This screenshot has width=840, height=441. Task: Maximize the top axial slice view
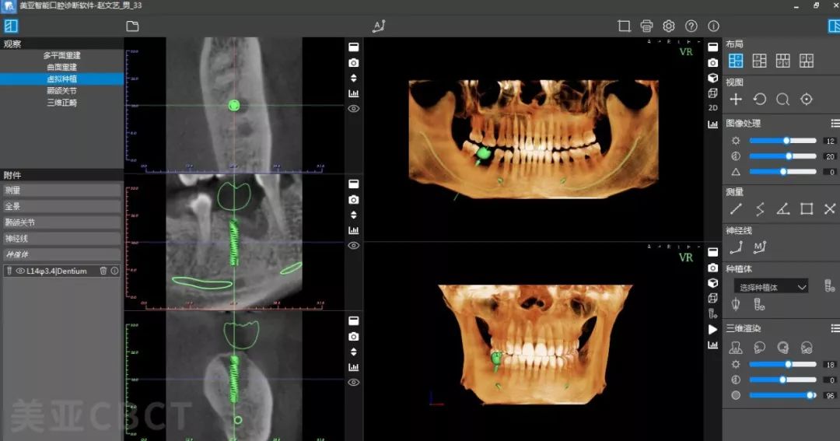pyautogui.click(x=354, y=47)
